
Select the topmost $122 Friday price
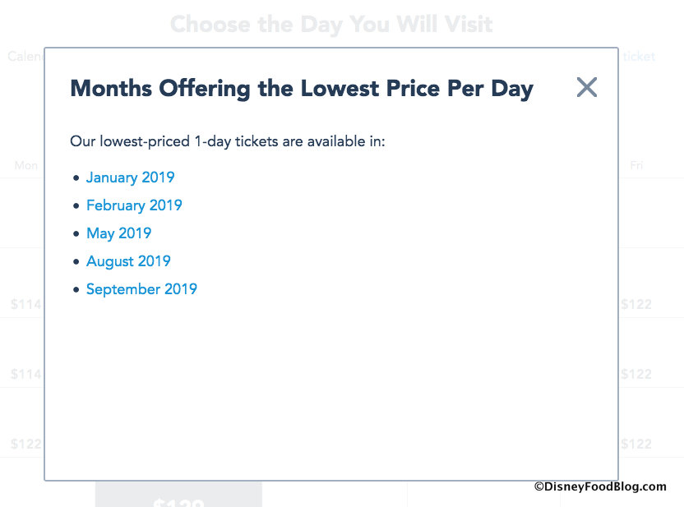click(636, 304)
